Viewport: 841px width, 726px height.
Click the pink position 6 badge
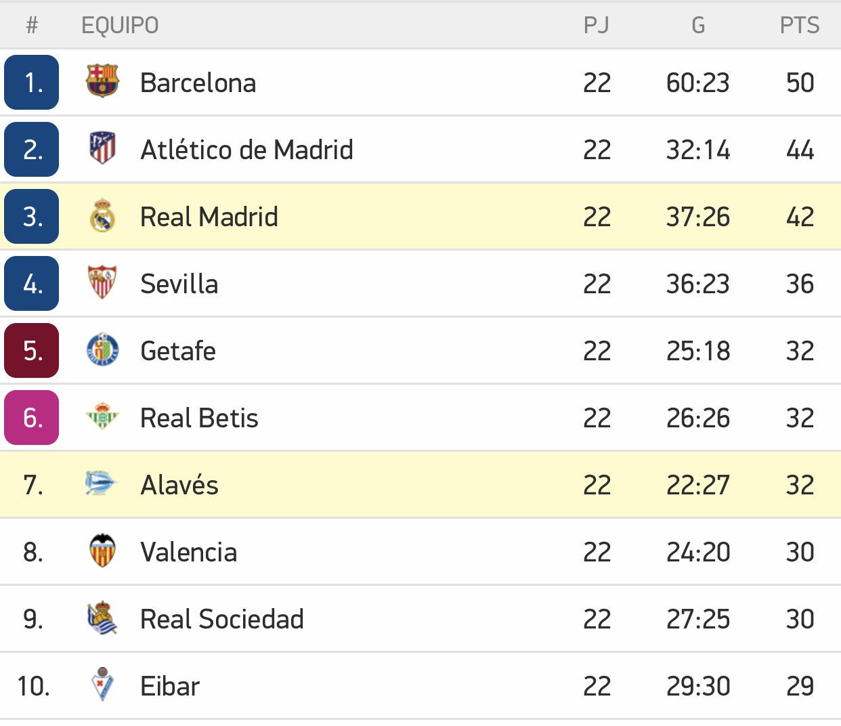(x=32, y=418)
